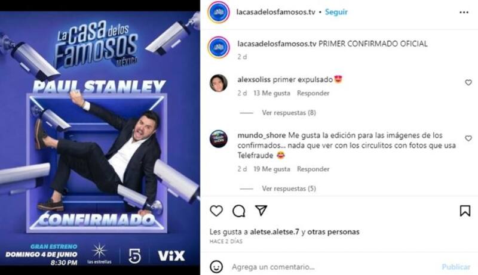The image size is (478, 275).
Task: Open the comment bubble icon
Action: click(x=238, y=211)
